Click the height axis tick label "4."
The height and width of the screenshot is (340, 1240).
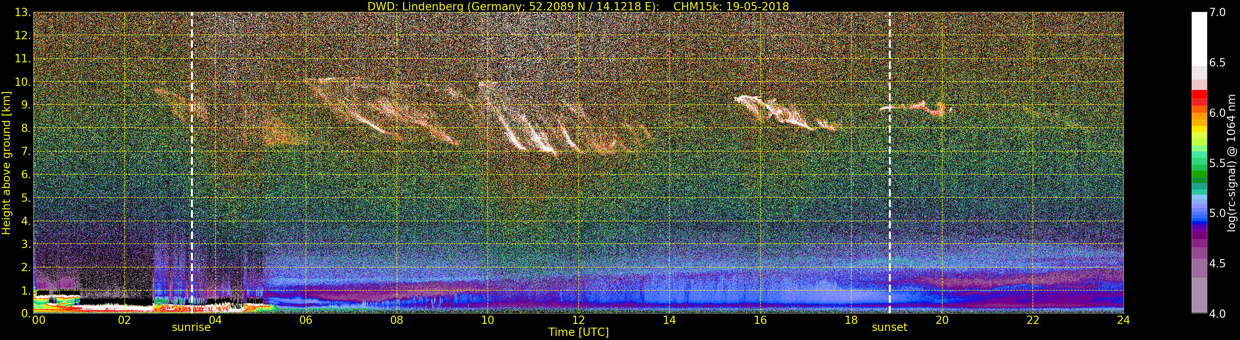(26, 221)
